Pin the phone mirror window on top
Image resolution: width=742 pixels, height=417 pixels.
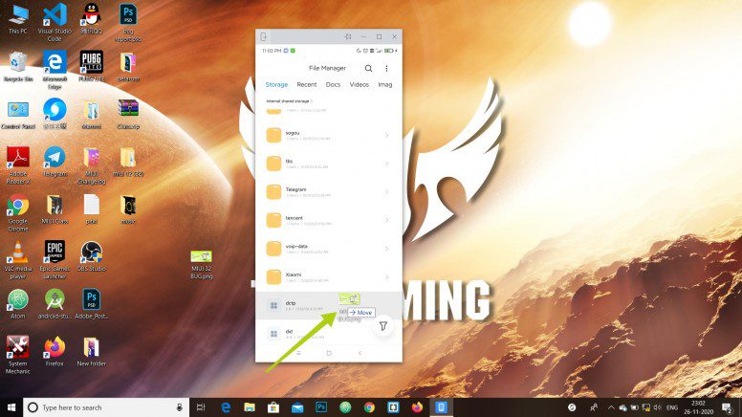point(348,37)
